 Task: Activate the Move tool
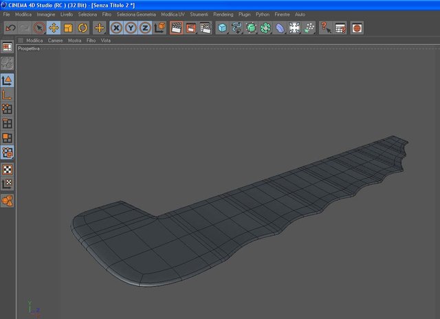point(54,27)
